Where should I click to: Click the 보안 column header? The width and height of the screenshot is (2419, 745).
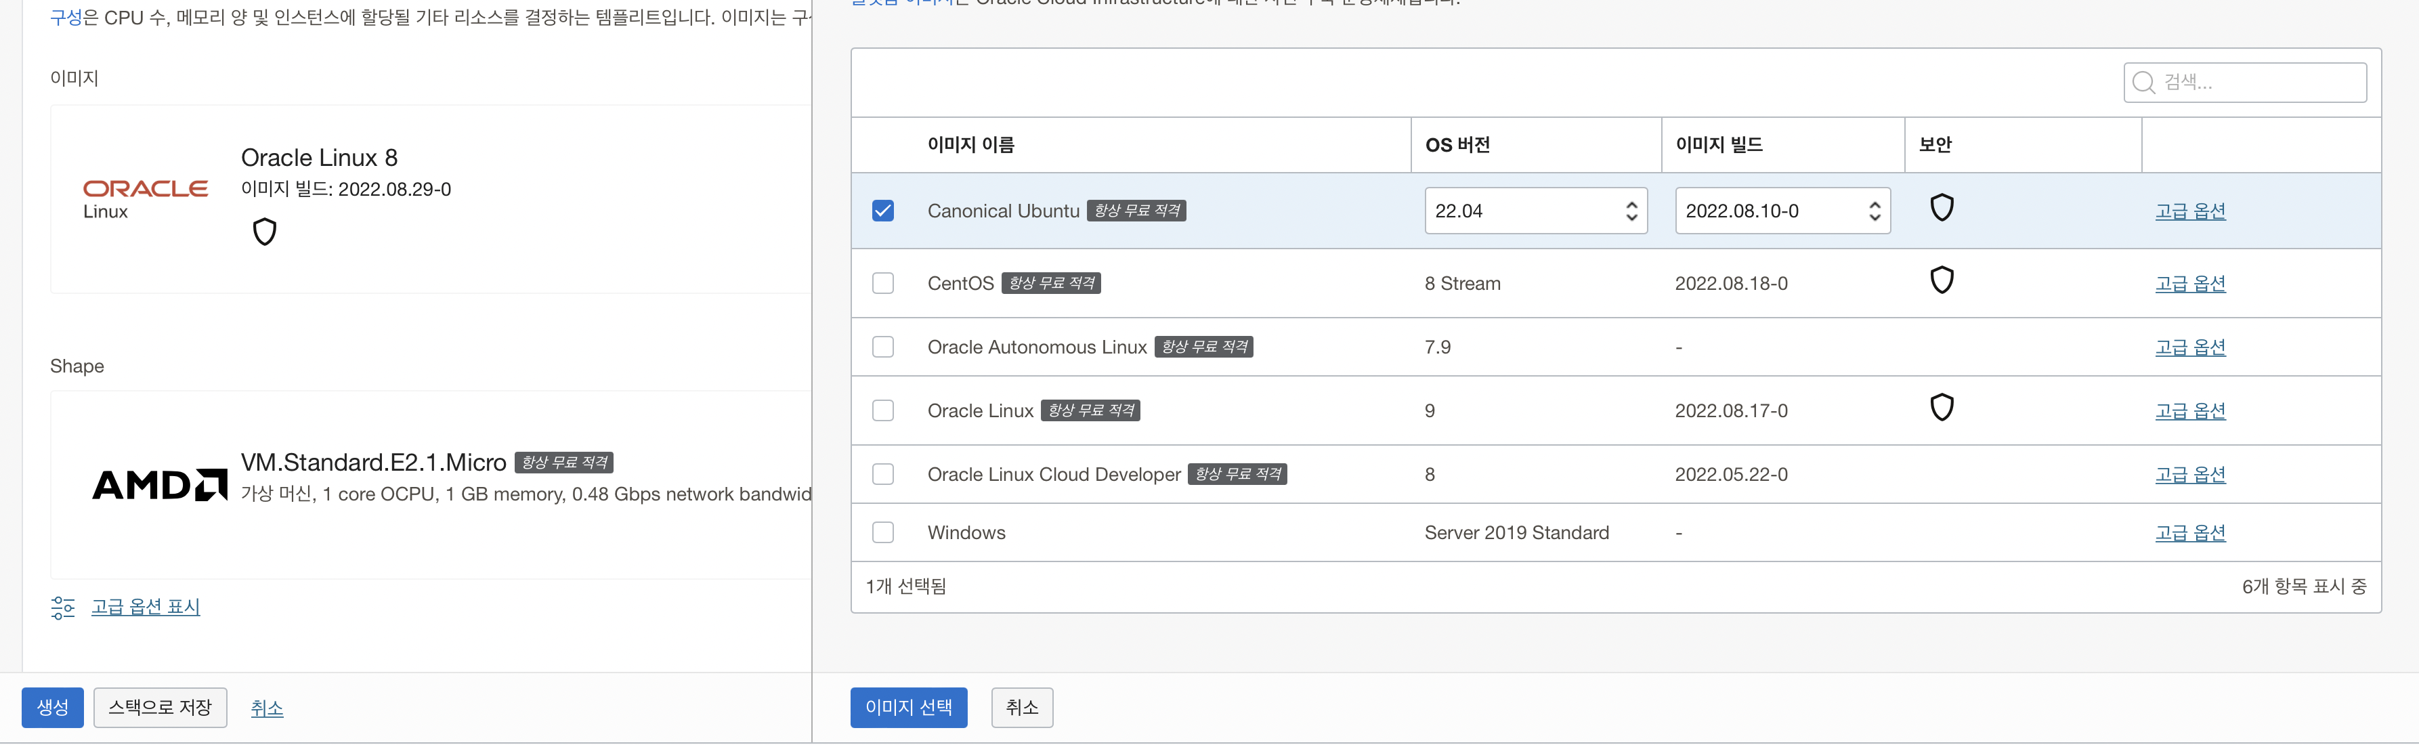tap(1935, 145)
